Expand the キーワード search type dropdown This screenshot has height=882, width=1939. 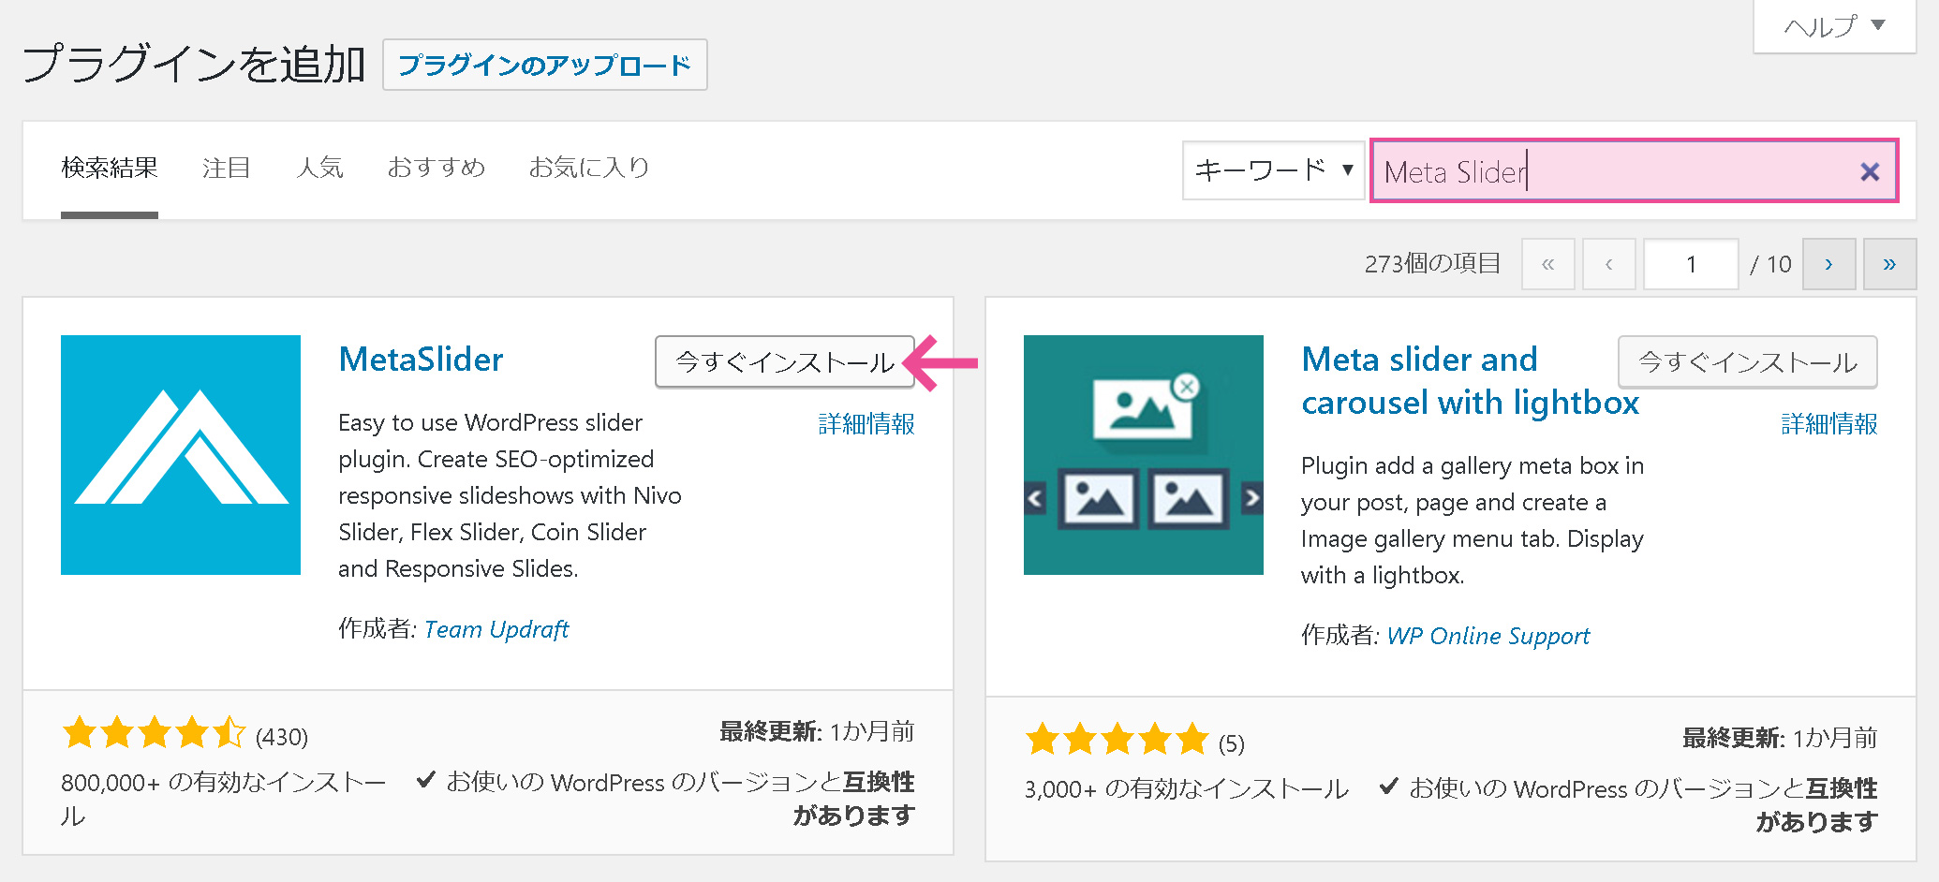pyautogui.click(x=1273, y=170)
